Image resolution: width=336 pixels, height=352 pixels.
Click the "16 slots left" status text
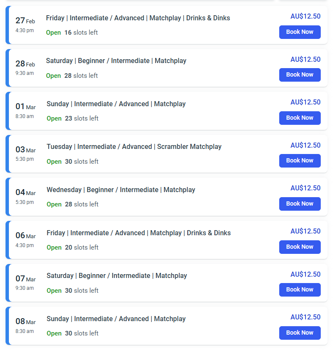81,33
